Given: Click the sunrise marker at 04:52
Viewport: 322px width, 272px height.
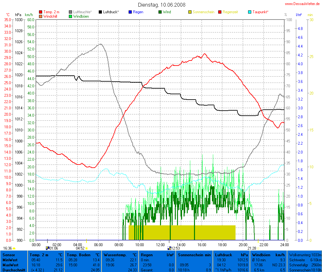Looking at the screenshot, I should pos(86,248).
